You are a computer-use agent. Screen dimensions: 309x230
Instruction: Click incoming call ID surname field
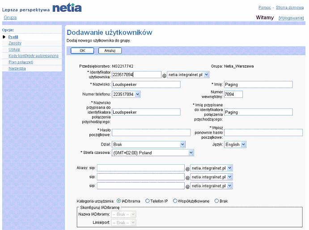[x=146, y=112]
